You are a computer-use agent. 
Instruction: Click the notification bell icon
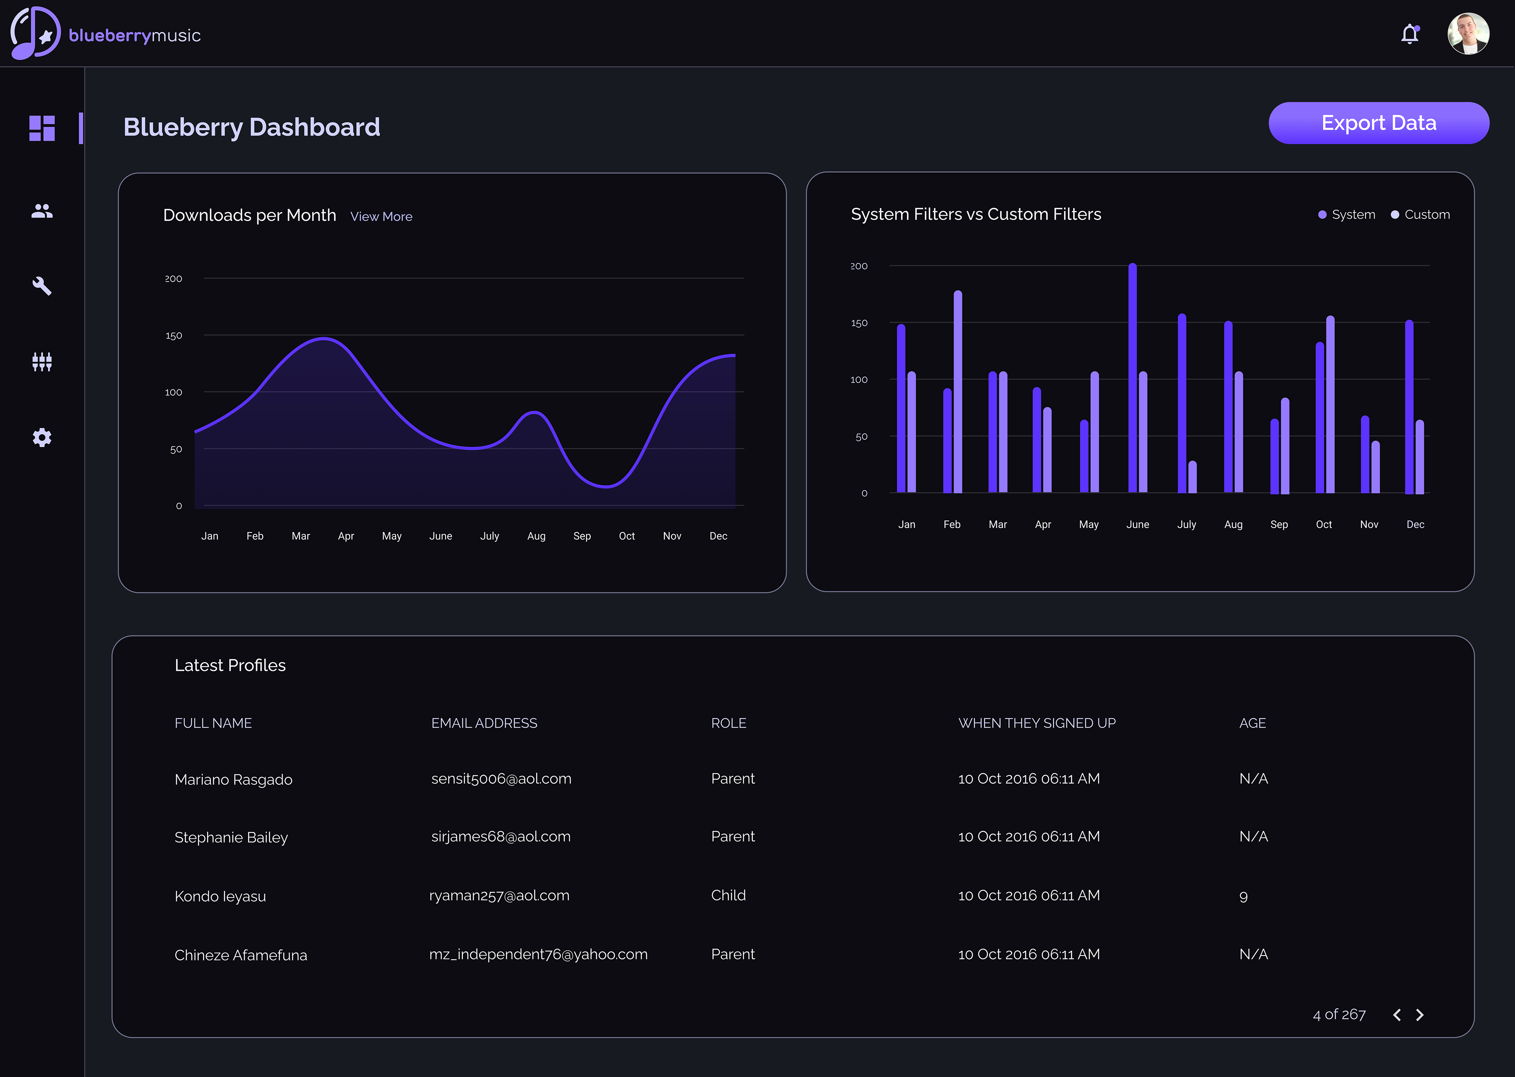1410,34
